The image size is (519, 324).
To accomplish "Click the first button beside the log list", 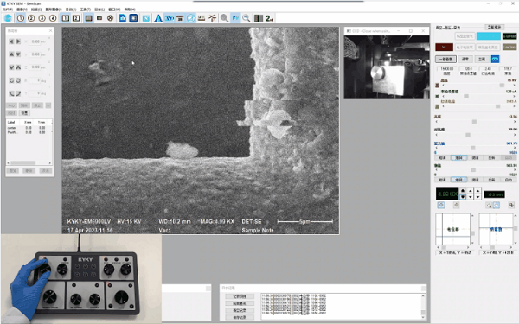I will (240, 296).
